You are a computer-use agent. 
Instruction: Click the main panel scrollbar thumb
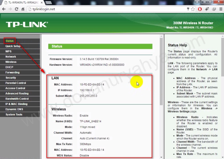[161, 71]
